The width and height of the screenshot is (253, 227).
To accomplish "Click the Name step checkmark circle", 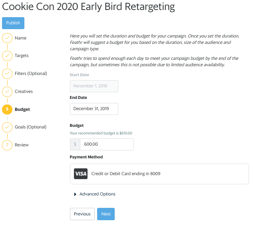I will pyautogui.click(x=7, y=38).
